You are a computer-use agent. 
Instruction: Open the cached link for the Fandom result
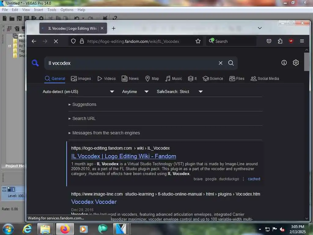pyautogui.click(x=254, y=179)
